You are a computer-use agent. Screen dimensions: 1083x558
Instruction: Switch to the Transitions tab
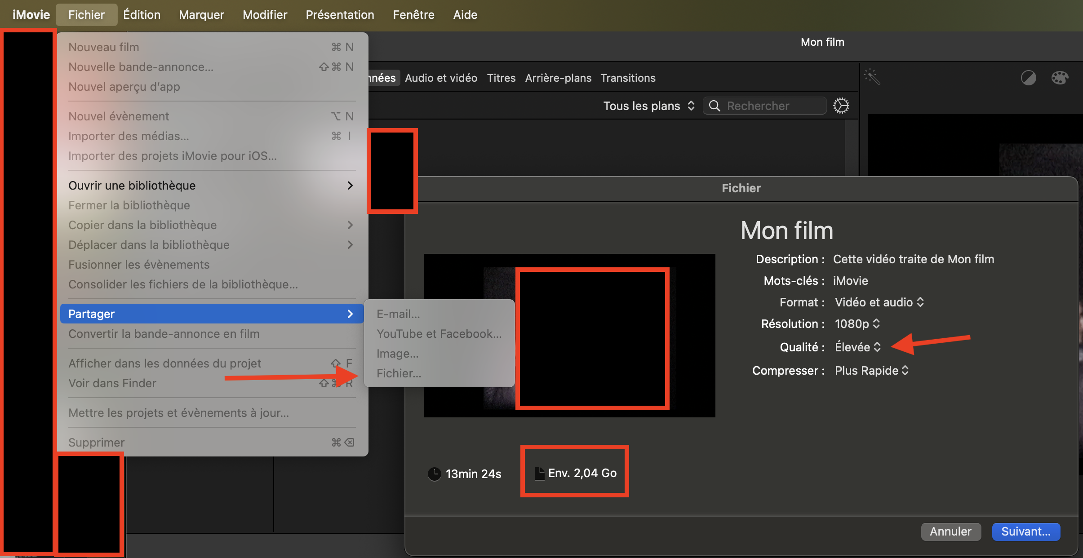tap(627, 78)
